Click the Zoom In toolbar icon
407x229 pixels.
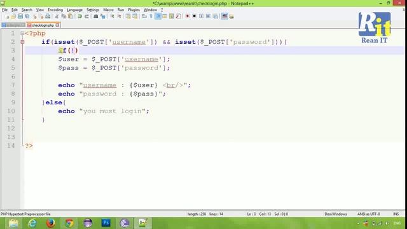[112, 17]
